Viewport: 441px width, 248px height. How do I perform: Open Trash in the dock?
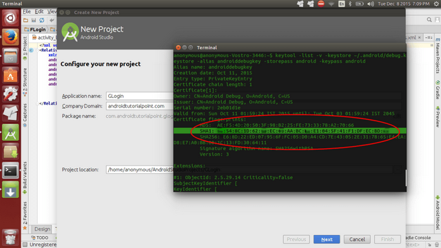click(x=10, y=237)
